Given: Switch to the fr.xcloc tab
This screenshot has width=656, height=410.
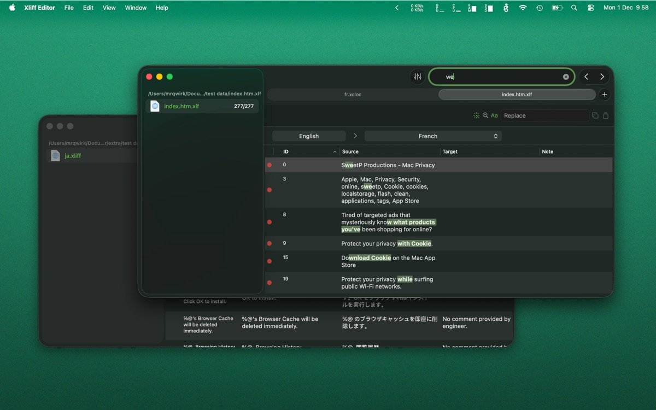Looking at the screenshot, I should [x=353, y=95].
